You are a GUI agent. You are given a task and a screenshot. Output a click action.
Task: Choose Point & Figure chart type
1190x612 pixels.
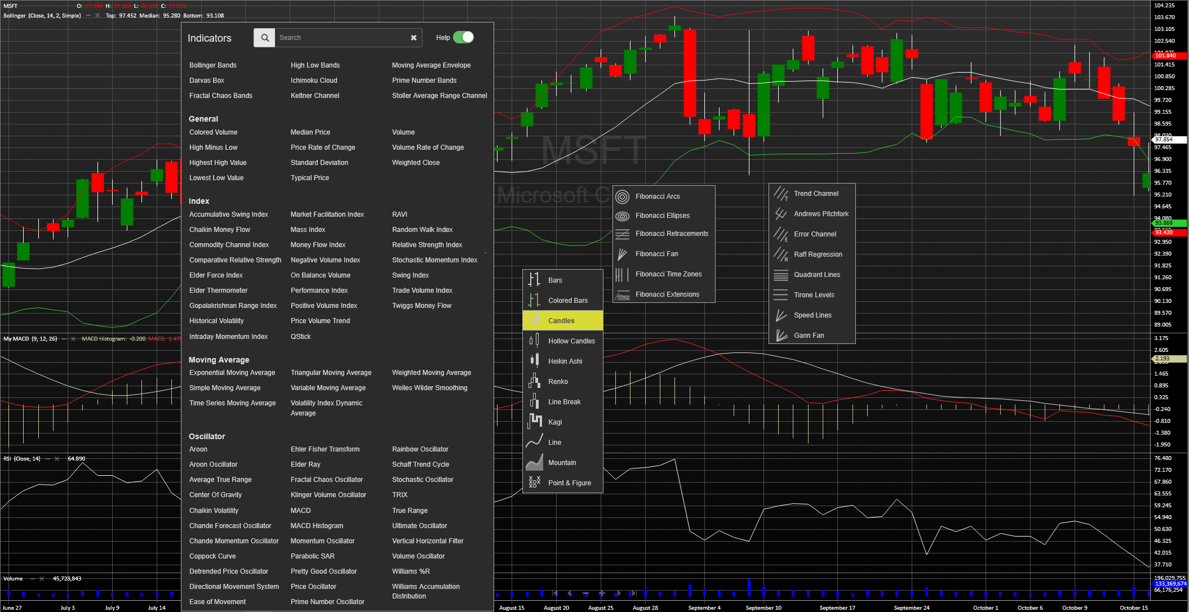(563, 483)
